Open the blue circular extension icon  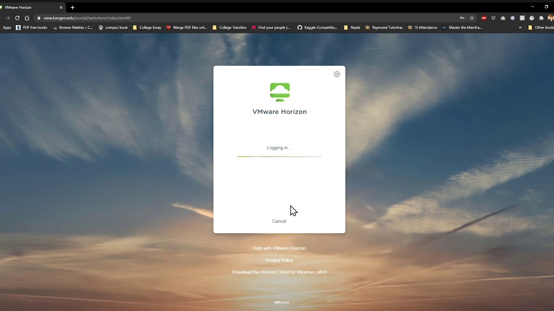(512, 18)
